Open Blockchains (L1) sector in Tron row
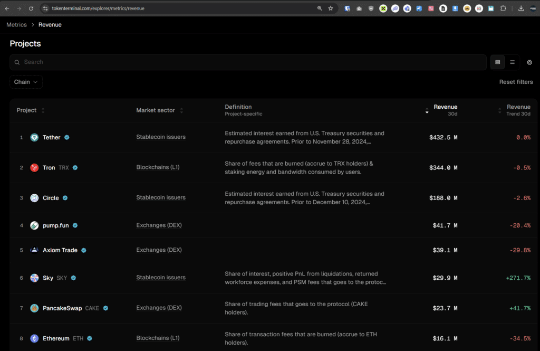The image size is (540, 351). click(158, 167)
